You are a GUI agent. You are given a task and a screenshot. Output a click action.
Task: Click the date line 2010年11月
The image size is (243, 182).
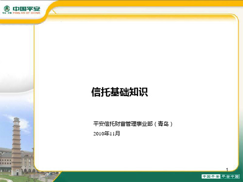click(x=106, y=133)
